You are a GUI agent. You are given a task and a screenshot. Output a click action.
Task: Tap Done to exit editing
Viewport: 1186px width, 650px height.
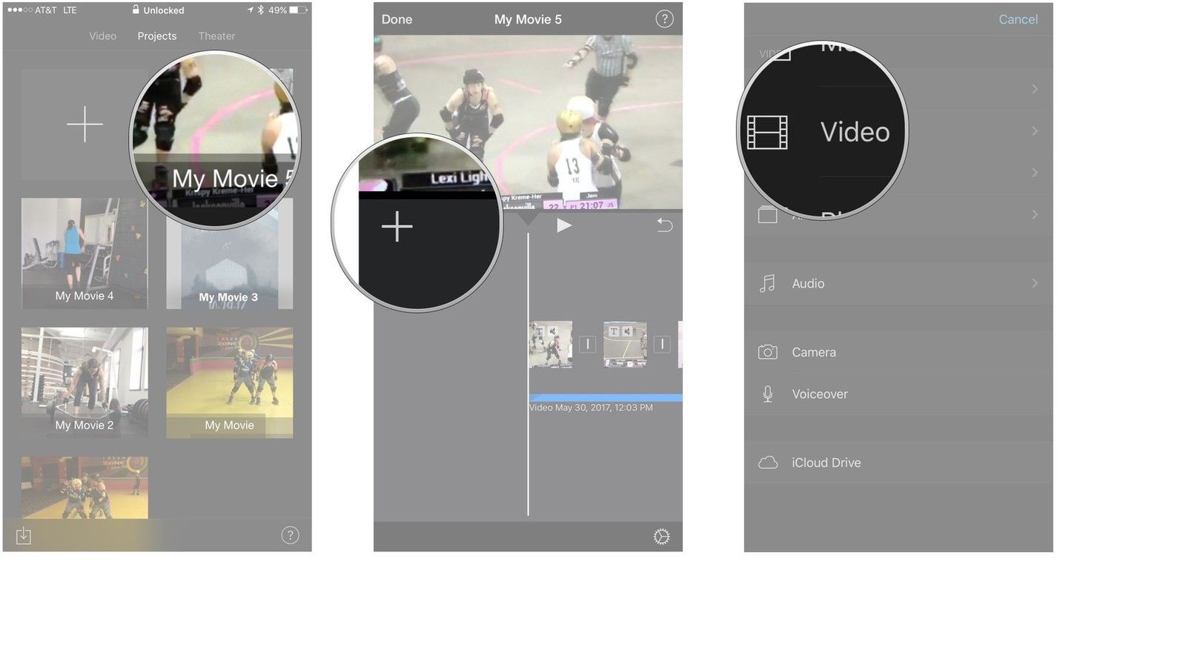point(397,19)
